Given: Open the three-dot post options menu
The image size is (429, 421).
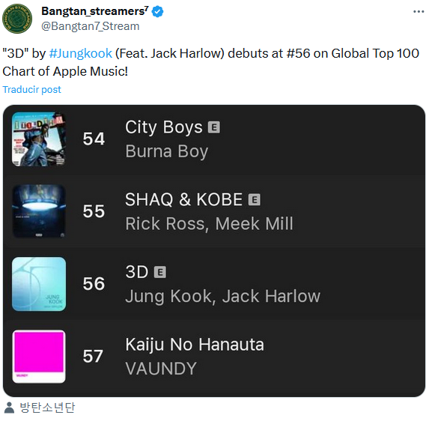Looking at the screenshot, I should click(419, 11).
